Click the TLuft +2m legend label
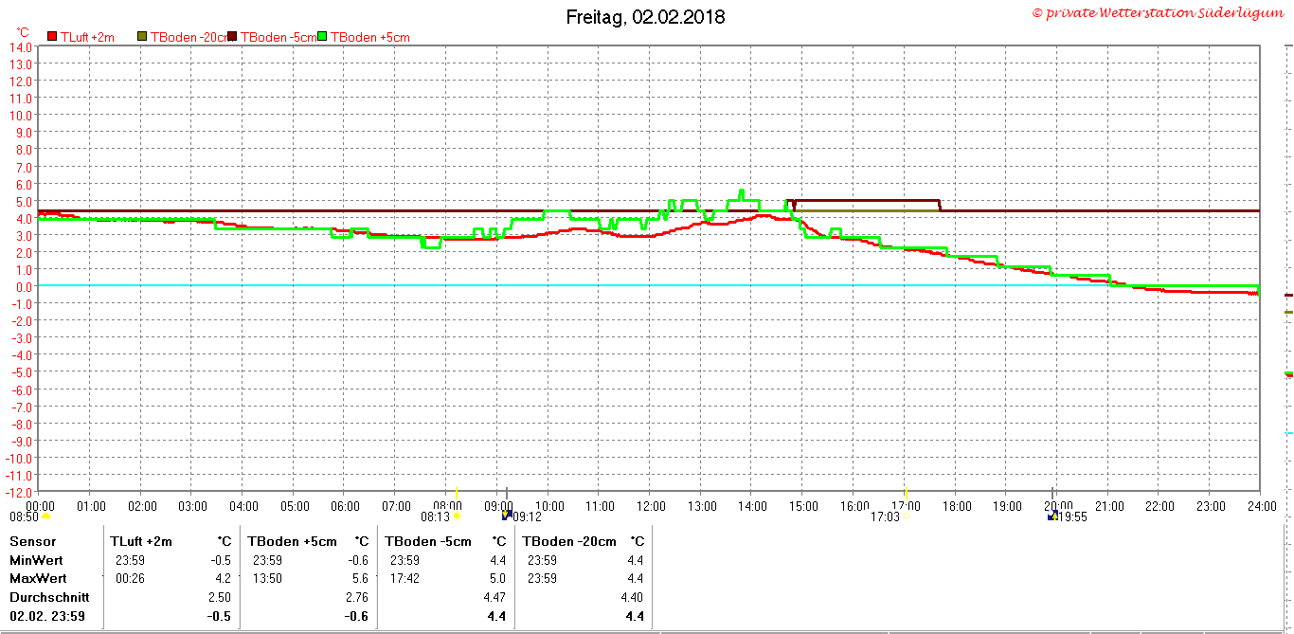The image size is (1294, 634). pos(87,37)
